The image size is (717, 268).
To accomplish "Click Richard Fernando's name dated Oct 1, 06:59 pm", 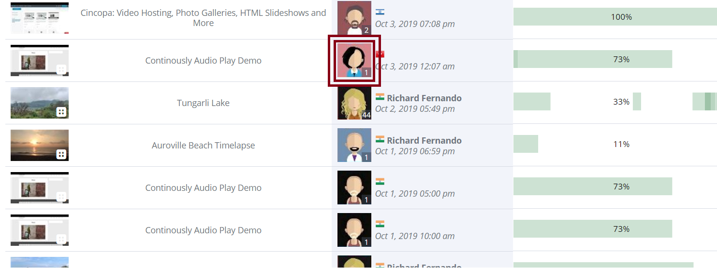I will coord(424,140).
